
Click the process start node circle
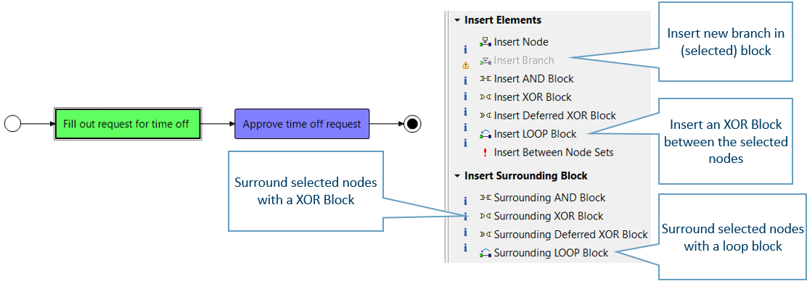(x=12, y=124)
